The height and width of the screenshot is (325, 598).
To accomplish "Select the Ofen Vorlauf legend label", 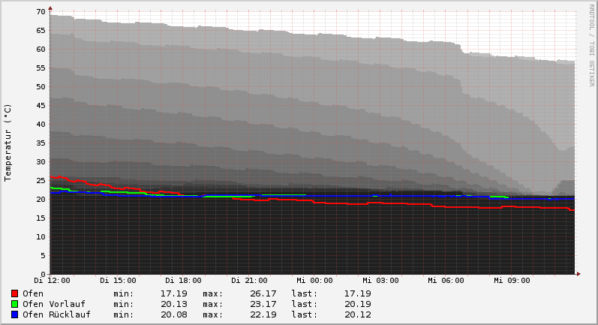I will click(x=54, y=304).
